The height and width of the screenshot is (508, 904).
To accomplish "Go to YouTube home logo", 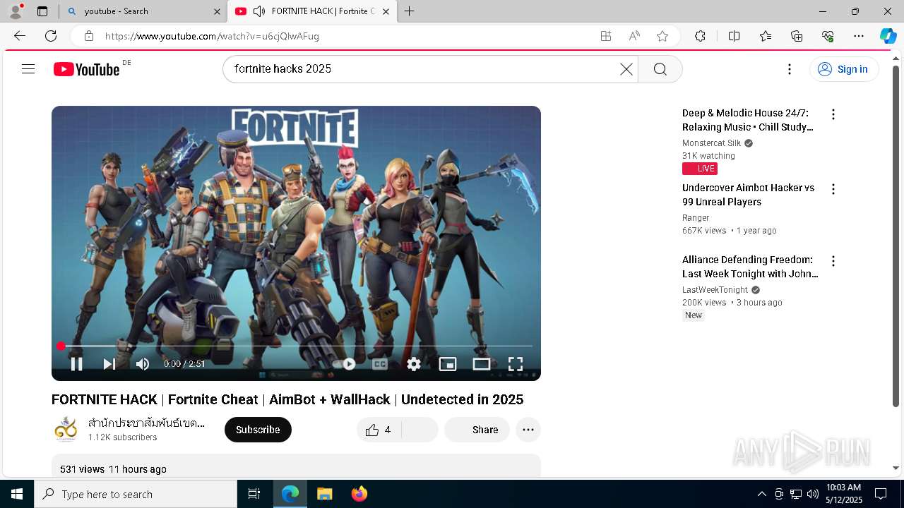I will (x=87, y=69).
